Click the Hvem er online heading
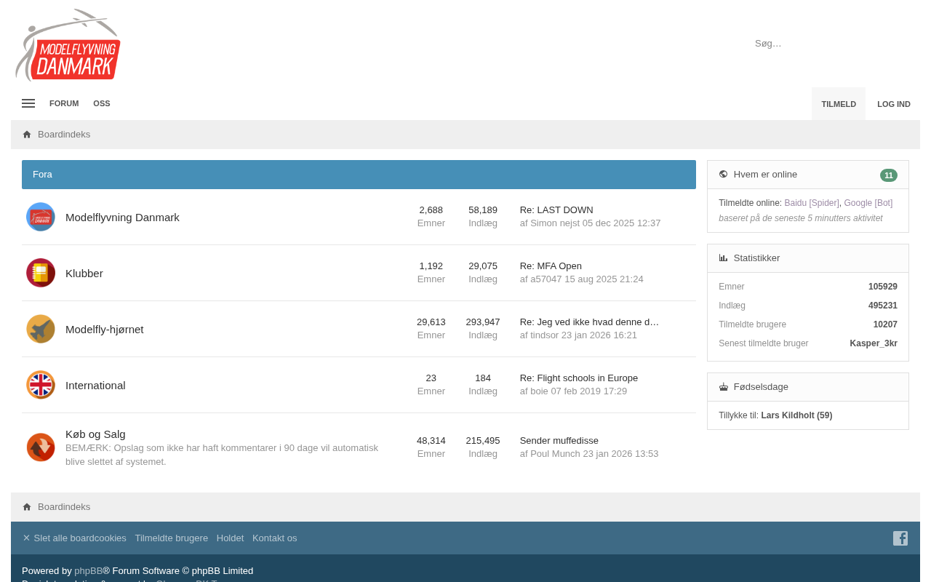This screenshot has width=931, height=582. [765, 175]
